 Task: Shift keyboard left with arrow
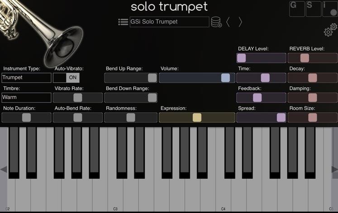click(x=4, y=170)
